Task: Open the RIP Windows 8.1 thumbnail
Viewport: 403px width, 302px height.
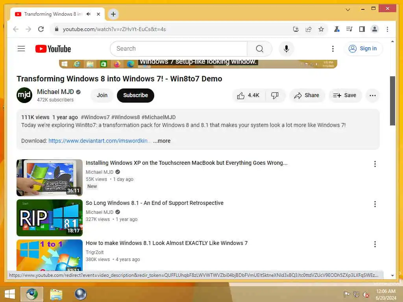Action: (50, 218)
